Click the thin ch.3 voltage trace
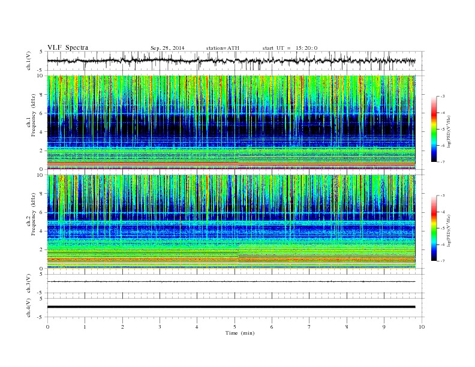 (231, 282)
